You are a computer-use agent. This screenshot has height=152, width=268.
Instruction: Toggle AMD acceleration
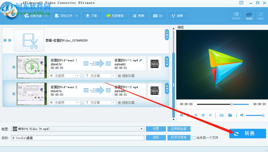(261, 16)
